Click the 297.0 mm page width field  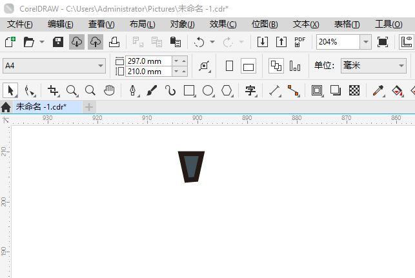tap(148, 61)
